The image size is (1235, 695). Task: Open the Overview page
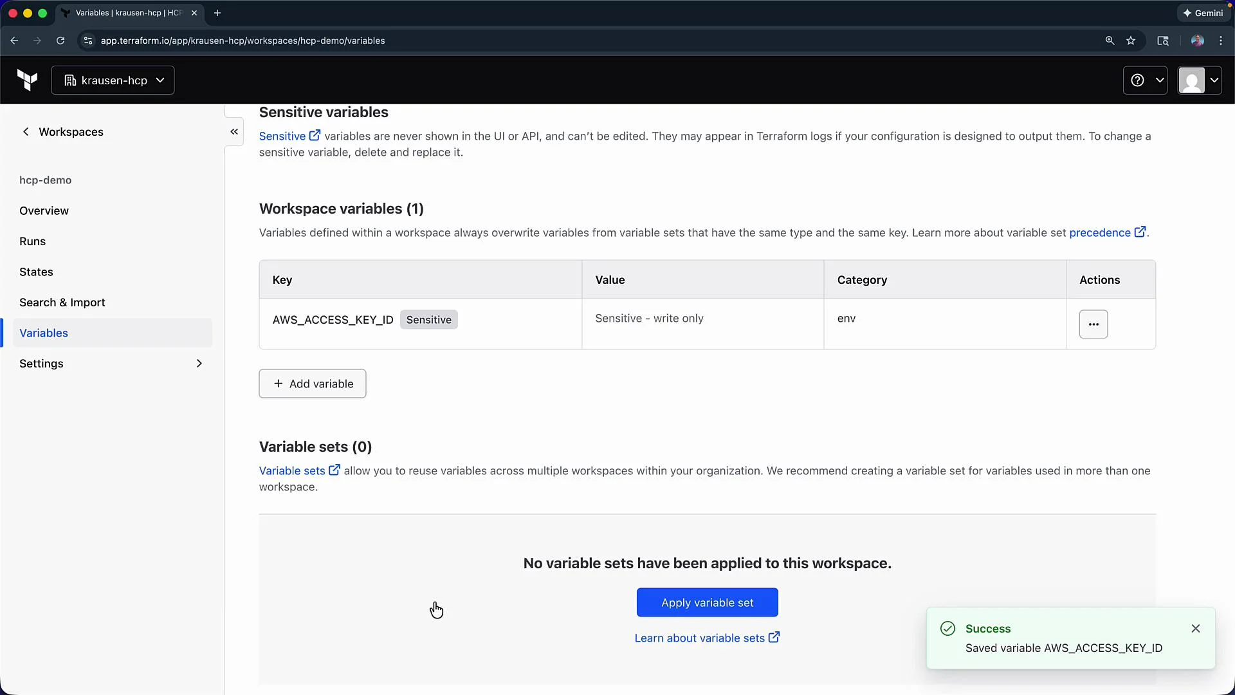tap(44, 211)
